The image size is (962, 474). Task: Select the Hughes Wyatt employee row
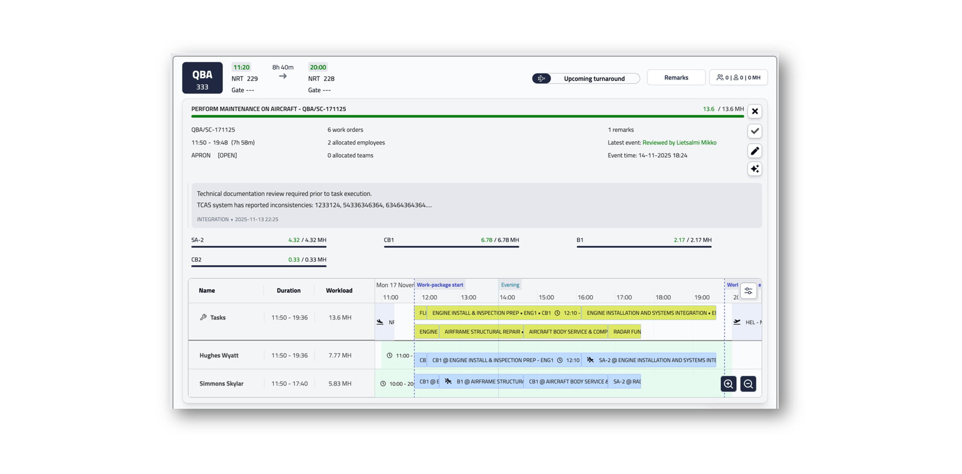click(219, 356)
